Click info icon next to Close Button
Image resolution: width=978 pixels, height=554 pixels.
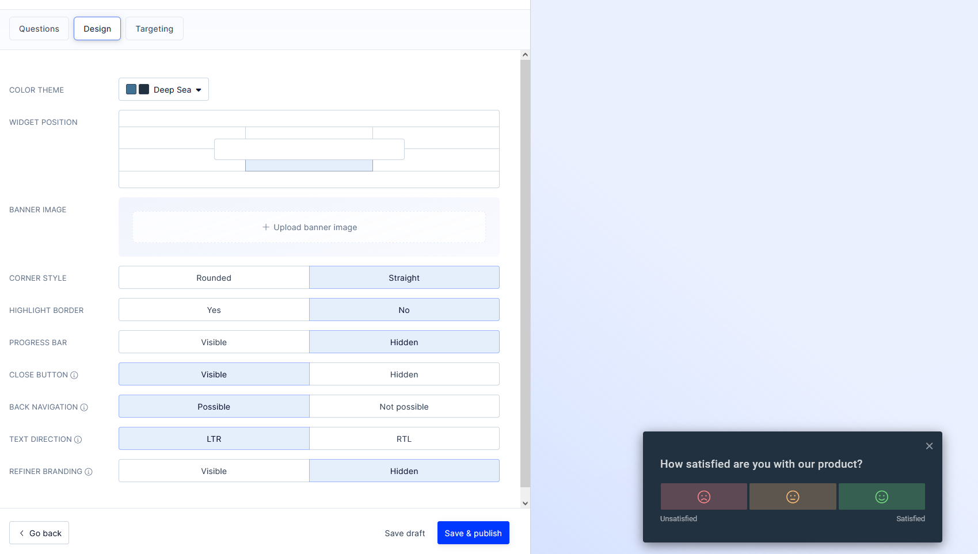tap(74, 375)
